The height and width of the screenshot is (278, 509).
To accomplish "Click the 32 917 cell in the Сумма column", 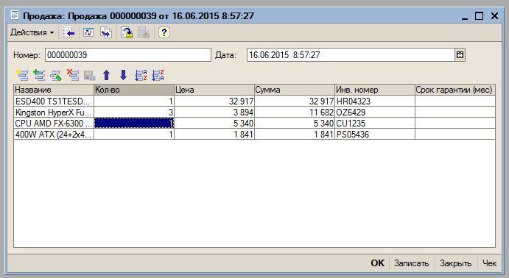I will 295,101.
